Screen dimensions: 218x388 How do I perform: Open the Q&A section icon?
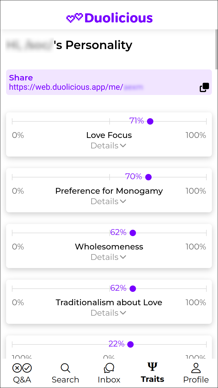pyautogui.click(x=22, y=368)
